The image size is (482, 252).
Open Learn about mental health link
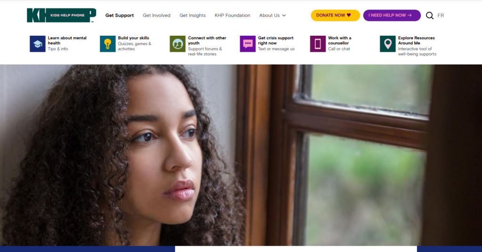pyautogui.click(x=67, y=41)
